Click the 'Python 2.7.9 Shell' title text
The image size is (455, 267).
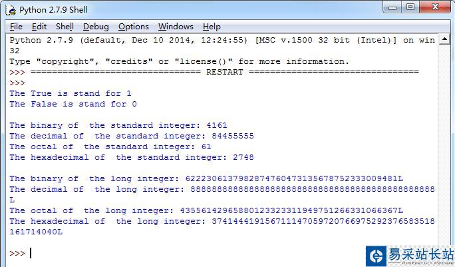[53, 9]
